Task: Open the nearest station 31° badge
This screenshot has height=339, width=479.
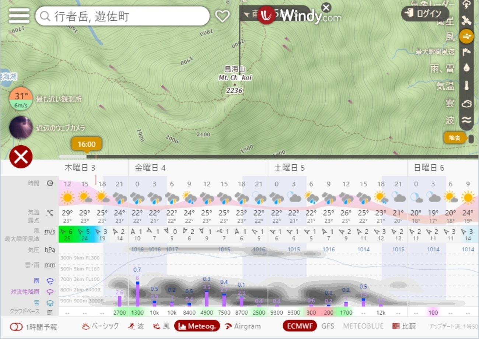Action: (x=21, y=99)
